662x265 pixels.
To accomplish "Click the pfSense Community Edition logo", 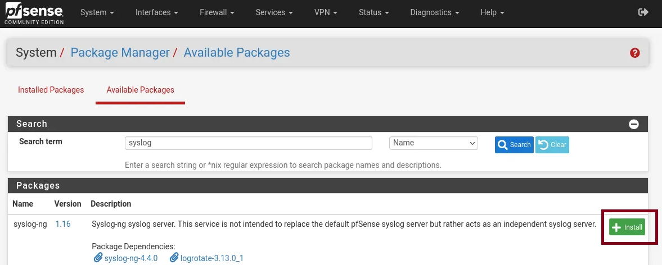I will [x=34, y=14].
